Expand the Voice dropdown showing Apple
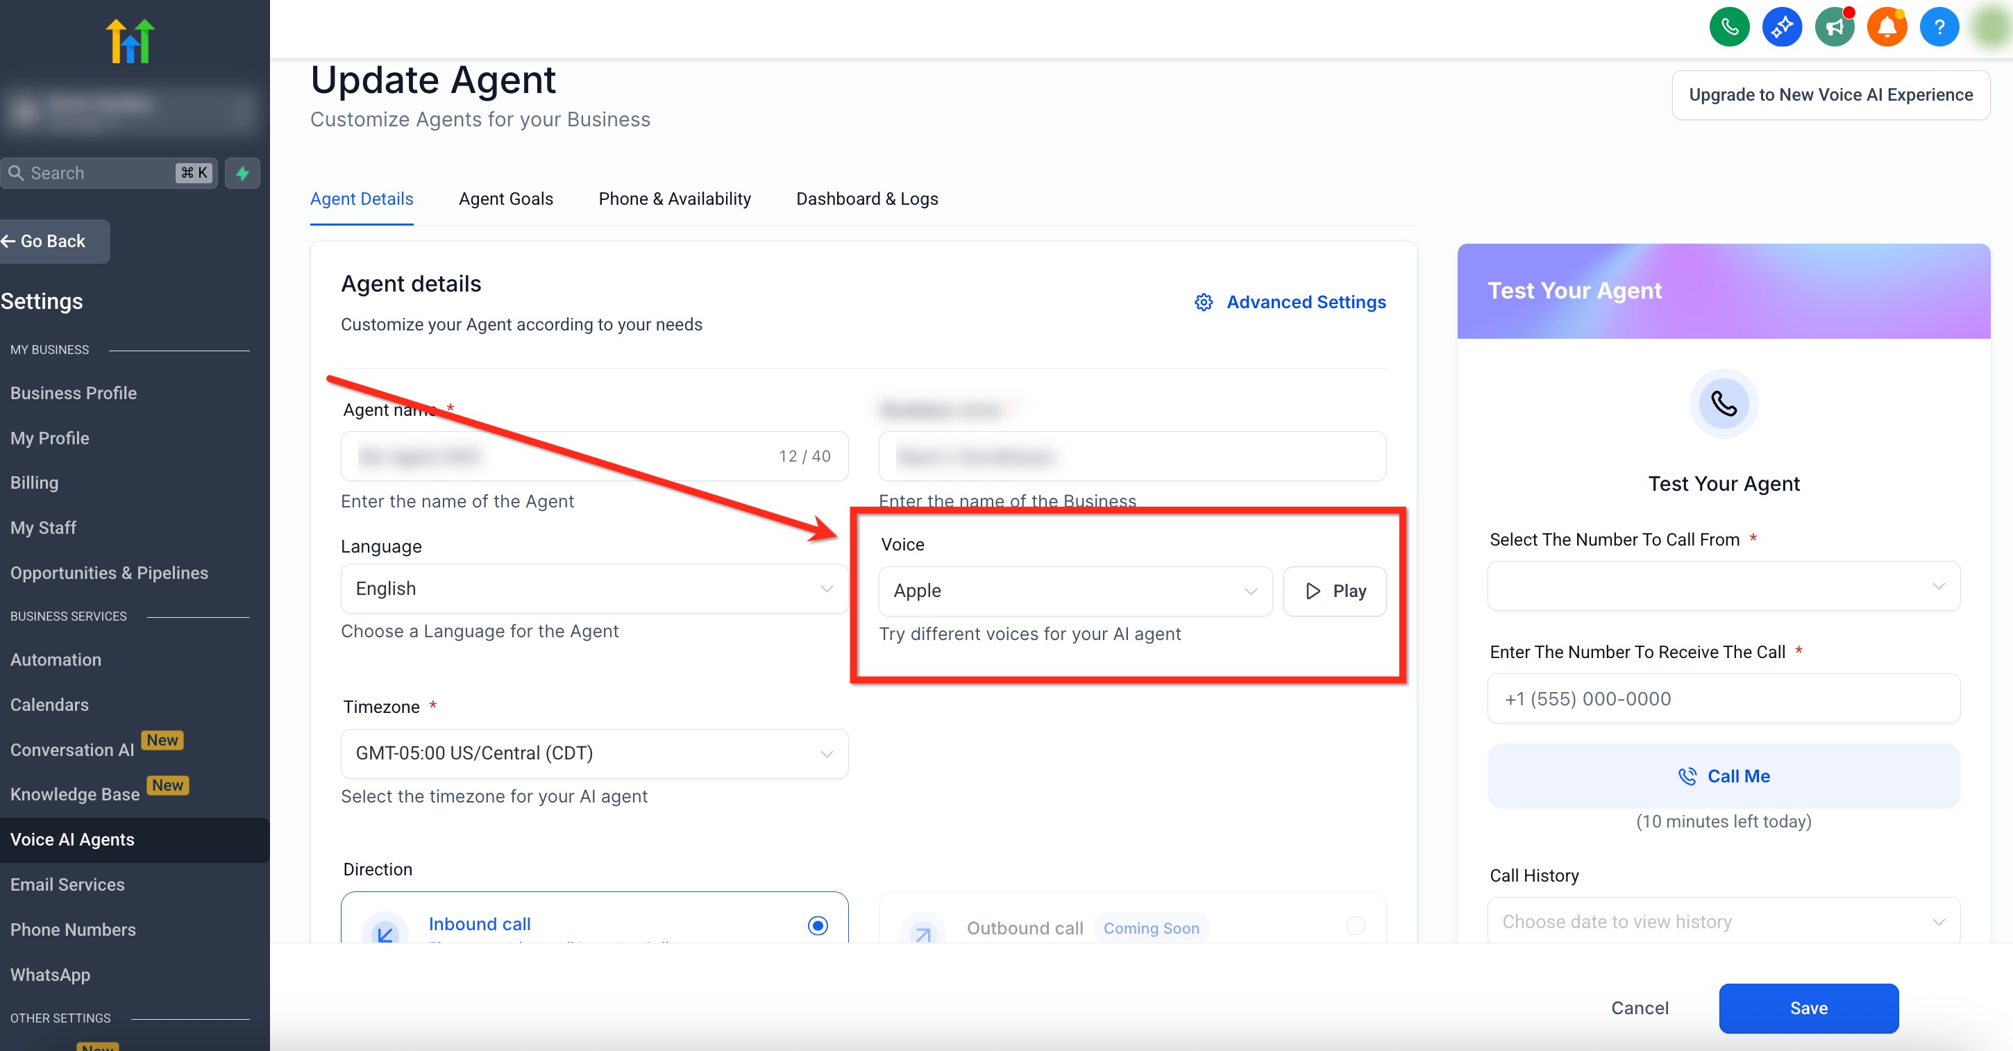The image size is (2013, 1051). (1075, 591)
